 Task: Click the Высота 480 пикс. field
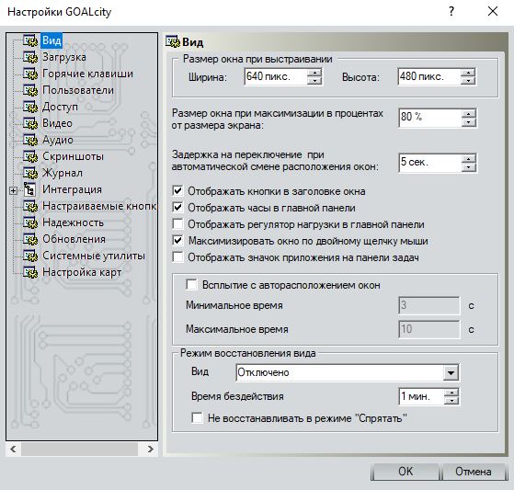429,76
